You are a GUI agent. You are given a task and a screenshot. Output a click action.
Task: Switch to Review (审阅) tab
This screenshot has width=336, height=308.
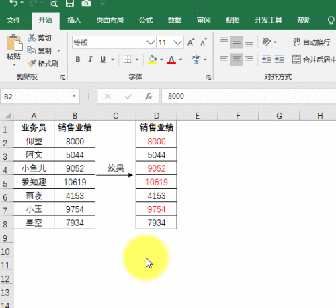pos(204,20)
